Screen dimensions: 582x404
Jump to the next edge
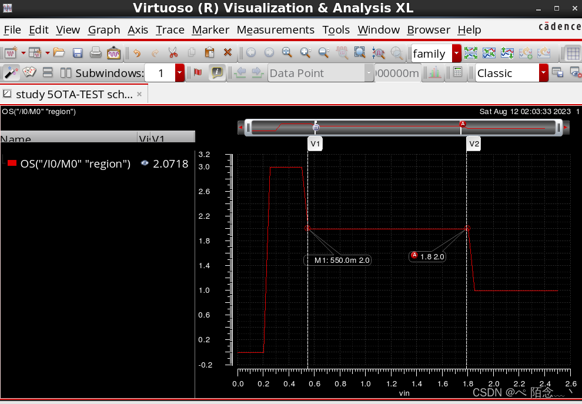pos(257,72)
